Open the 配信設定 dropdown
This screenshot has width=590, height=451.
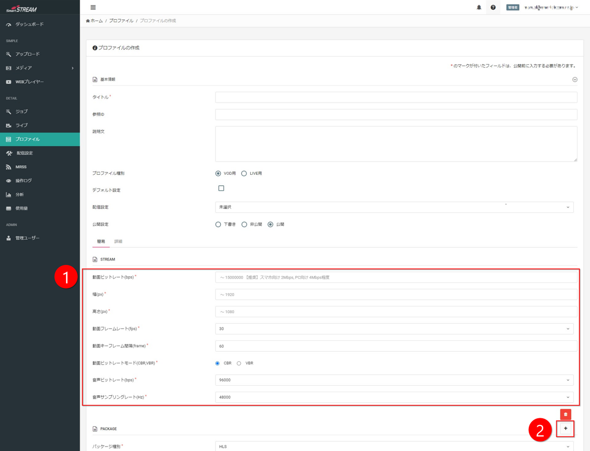click(x=394, y=207)
